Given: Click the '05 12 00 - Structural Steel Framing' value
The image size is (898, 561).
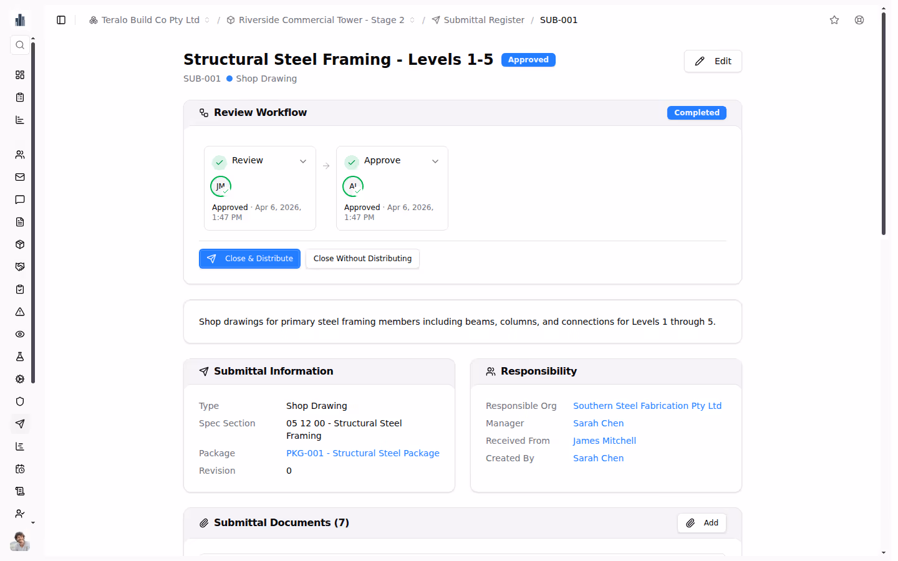Looking at the screenshot, I should [x=344, y=429].
